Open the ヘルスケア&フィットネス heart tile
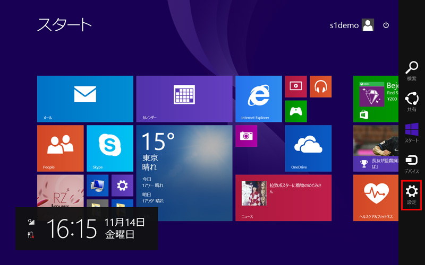Viewport: 425px width, 265px height. (x=376, y=198)
